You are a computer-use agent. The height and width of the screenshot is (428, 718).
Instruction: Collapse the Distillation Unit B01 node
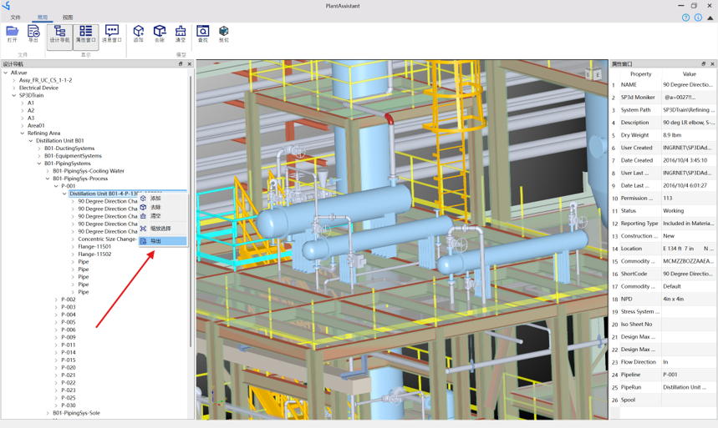[x=31, y=141]
